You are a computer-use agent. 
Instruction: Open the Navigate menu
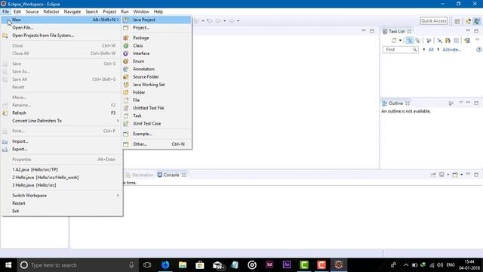(72, 12)
